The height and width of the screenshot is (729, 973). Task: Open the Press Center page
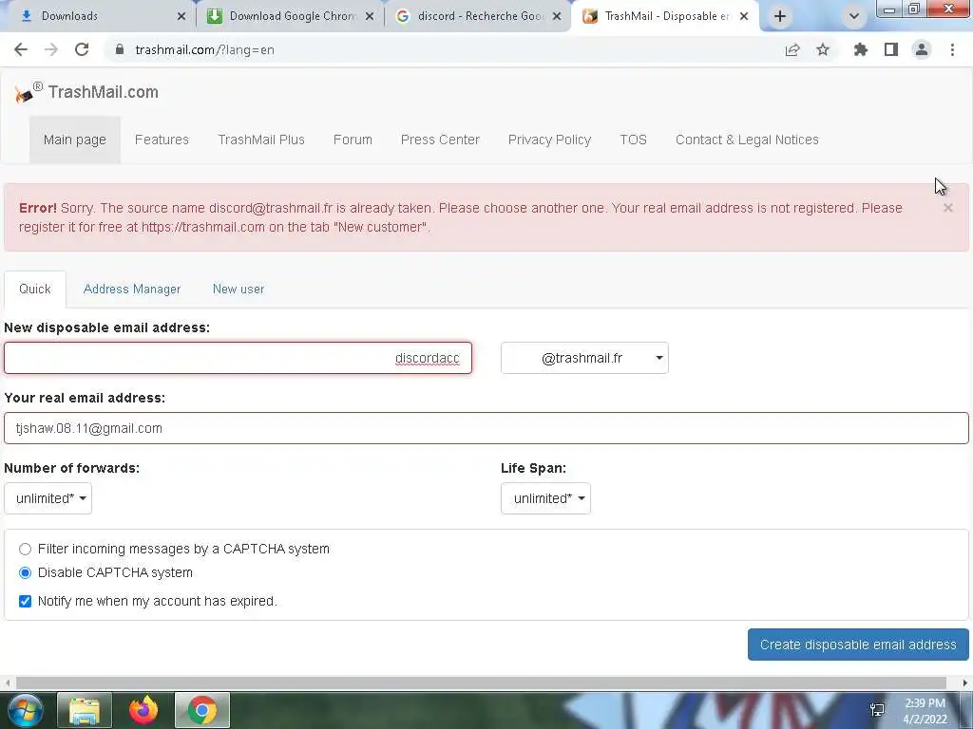coord(440,140)
